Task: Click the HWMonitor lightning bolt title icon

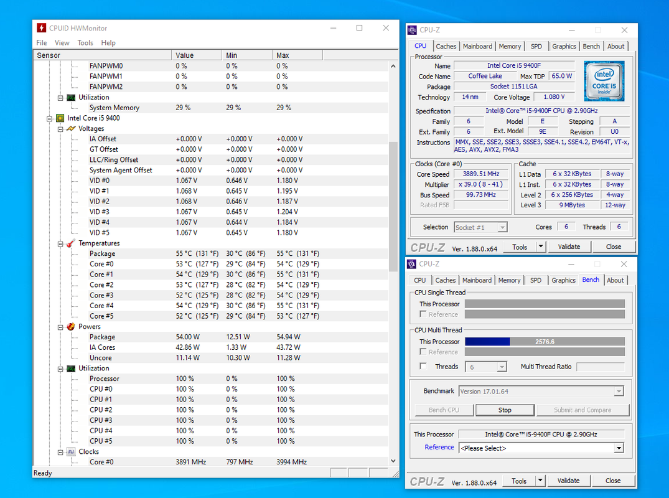Action: tap(41, 28)
